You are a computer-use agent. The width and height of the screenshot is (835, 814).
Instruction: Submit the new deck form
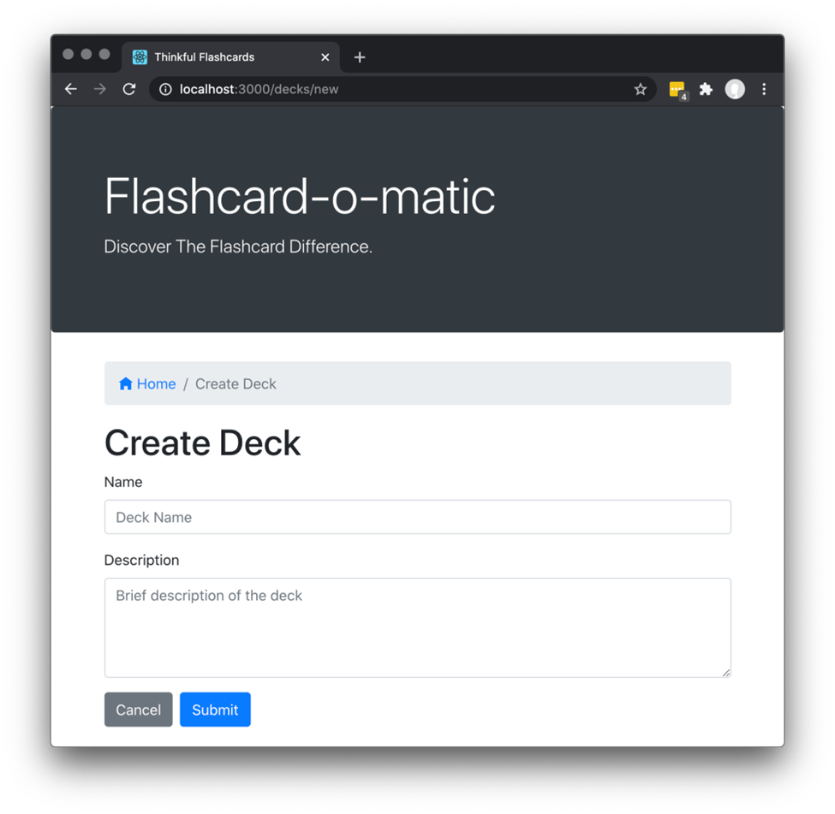214,709
